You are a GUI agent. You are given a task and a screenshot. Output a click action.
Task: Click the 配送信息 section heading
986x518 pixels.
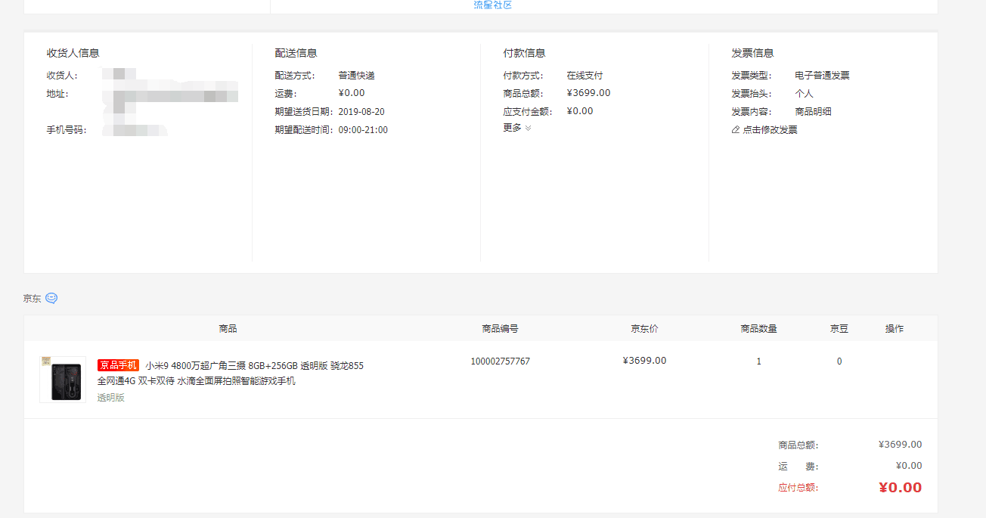[x=296, y=53]
